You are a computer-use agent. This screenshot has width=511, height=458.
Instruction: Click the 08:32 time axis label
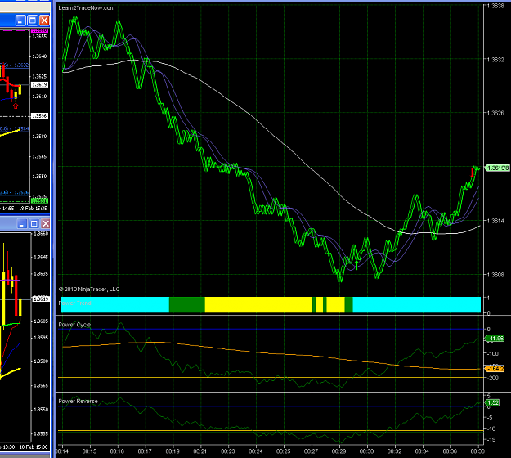394,451
